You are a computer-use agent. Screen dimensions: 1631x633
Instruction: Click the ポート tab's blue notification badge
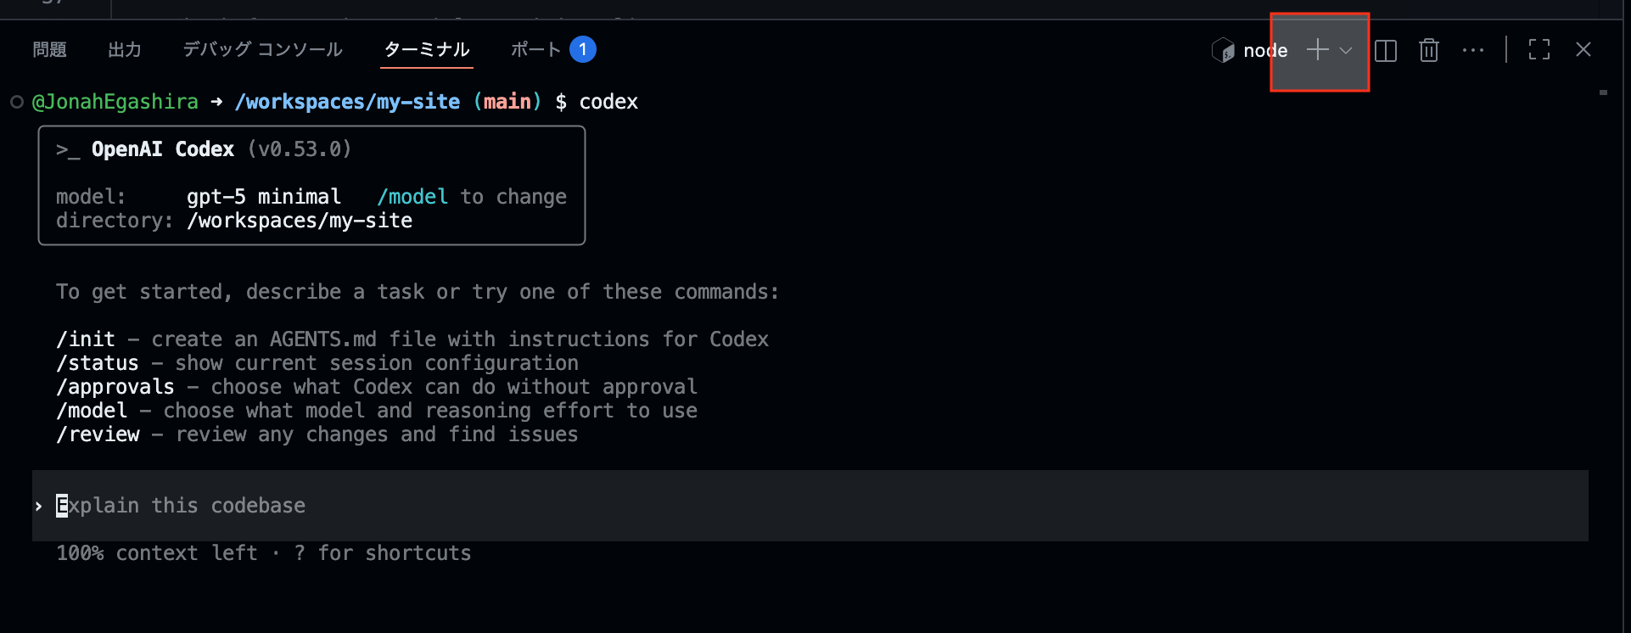point(583,49)
